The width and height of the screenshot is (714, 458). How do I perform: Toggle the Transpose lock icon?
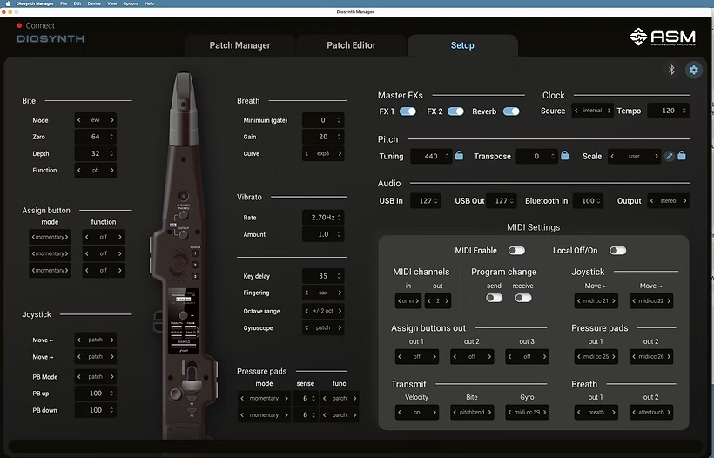(x=564, y=156)
